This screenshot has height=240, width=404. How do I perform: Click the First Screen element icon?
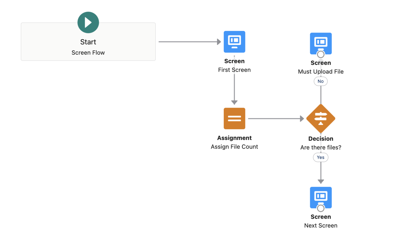coord(234,41)
